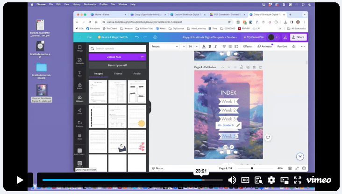Enter fullscreen mode on the video
This screenshot has height=194, width=342.
click(x=298, y=180)
